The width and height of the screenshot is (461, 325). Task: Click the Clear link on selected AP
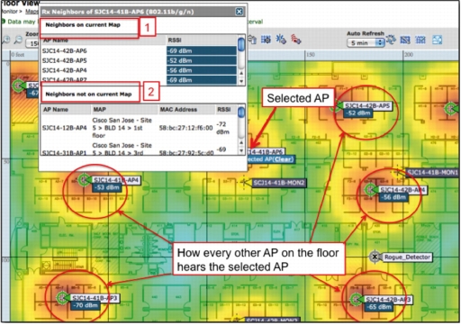tap(284, 159)
